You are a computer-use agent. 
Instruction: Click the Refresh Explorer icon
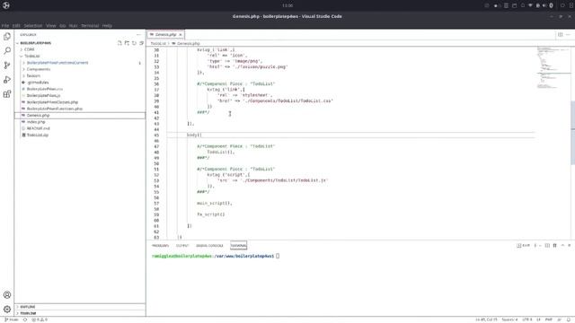[x=134, y=43]
